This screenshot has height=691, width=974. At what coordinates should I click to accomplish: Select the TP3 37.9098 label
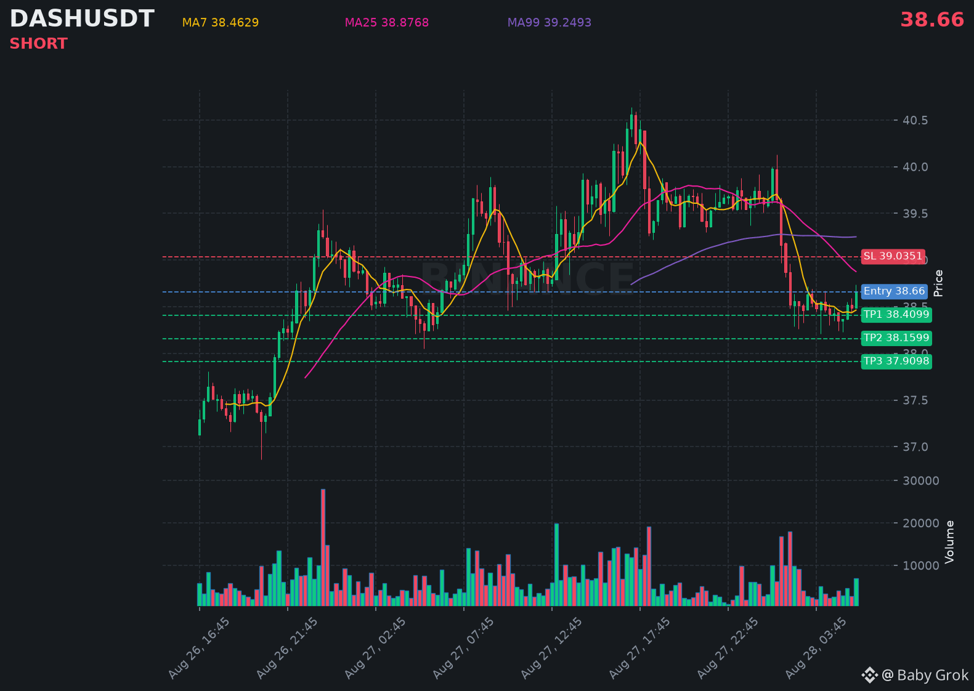(896, 362)
